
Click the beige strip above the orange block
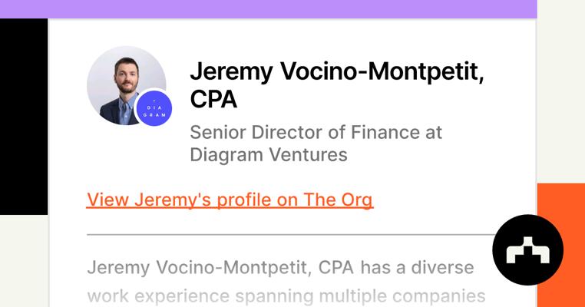(560, 92)
